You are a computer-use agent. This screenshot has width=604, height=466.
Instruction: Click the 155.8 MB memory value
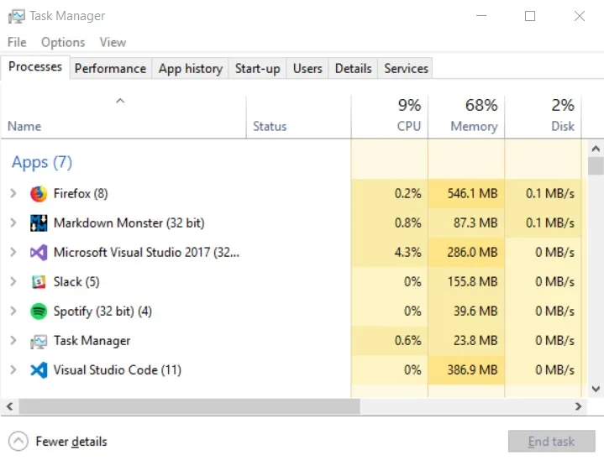472,281
